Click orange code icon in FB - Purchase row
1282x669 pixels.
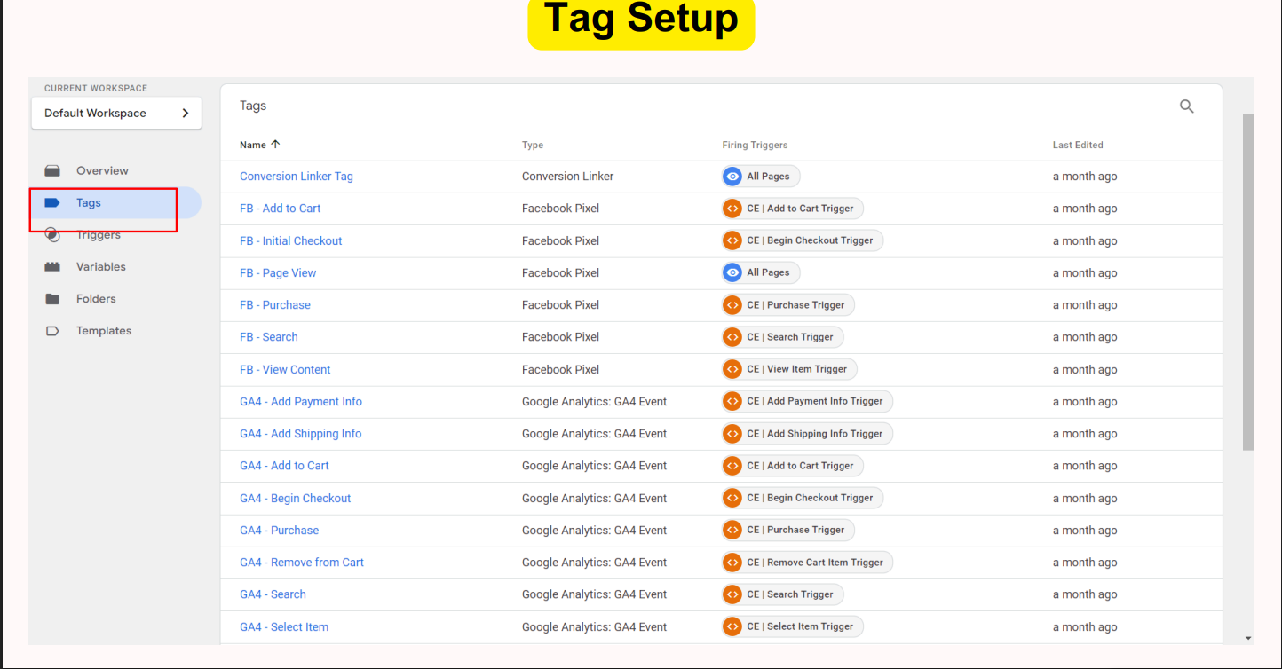tap(732, 305)
